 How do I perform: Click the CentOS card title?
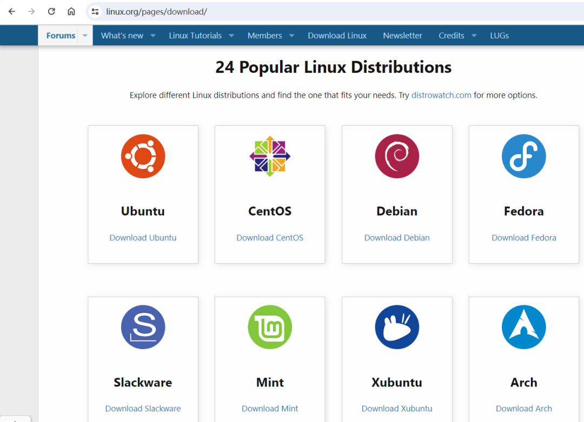click(x=270, y=211)
